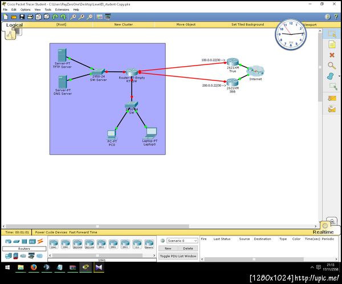Save the file using the floppy disk icon

pos(22,17)
